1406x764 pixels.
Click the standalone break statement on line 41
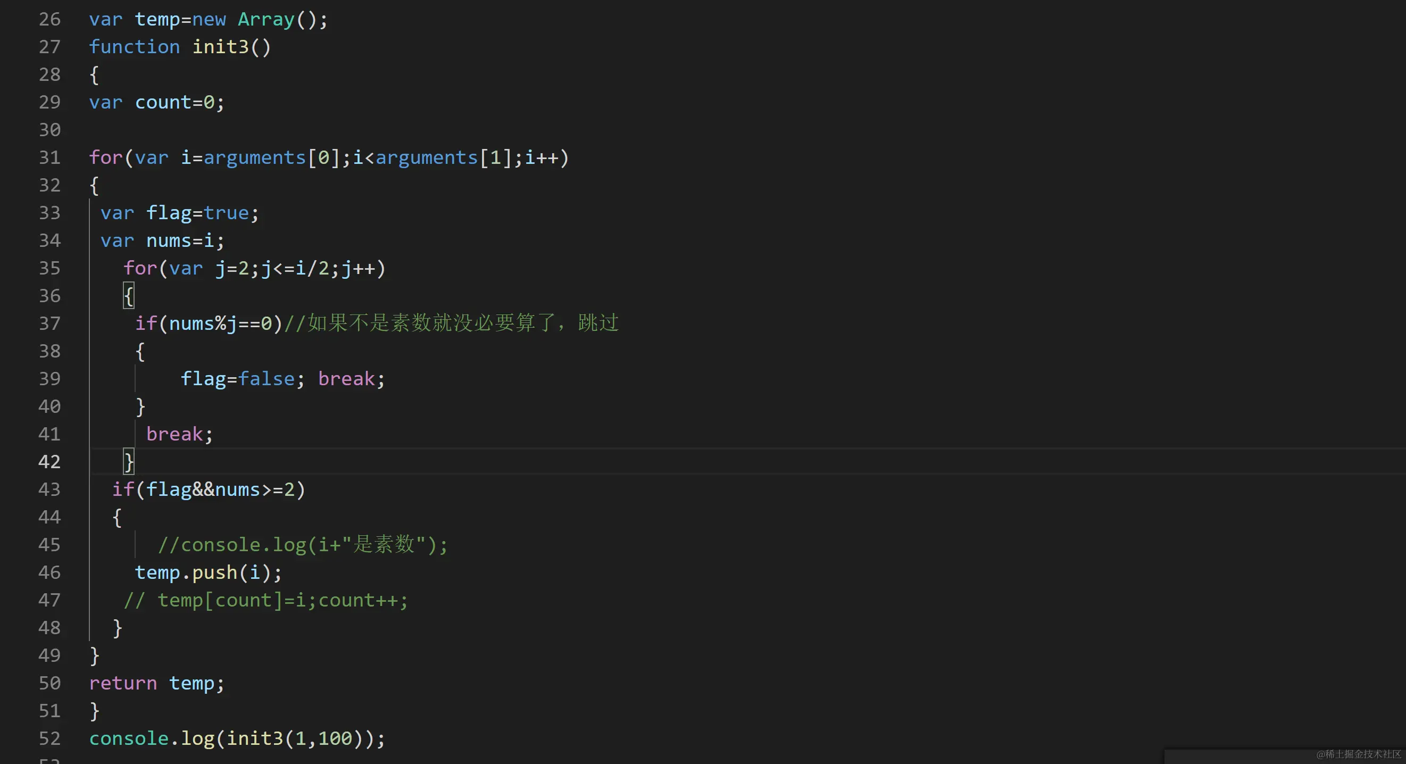point(174,434)
